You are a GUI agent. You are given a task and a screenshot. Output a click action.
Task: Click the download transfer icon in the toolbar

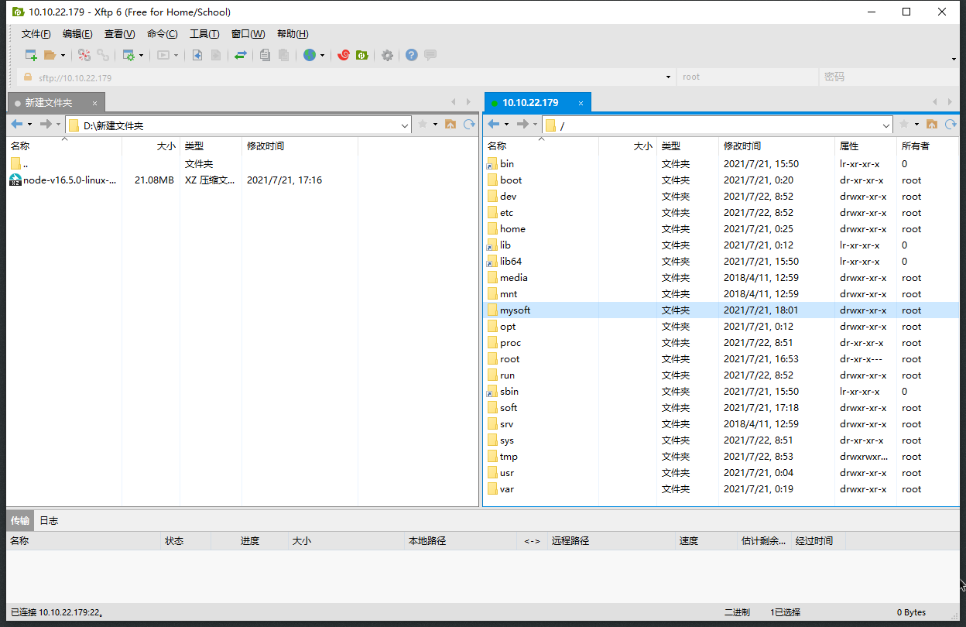click(x=197, y=54)
